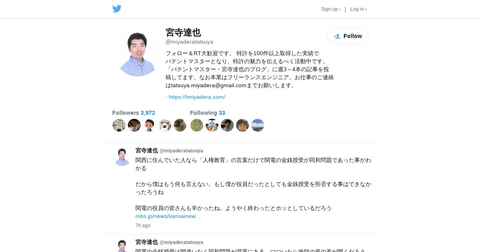Open the large profile photo

(x=137, y=53)
